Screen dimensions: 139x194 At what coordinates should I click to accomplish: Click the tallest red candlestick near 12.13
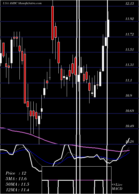point(53,23)
